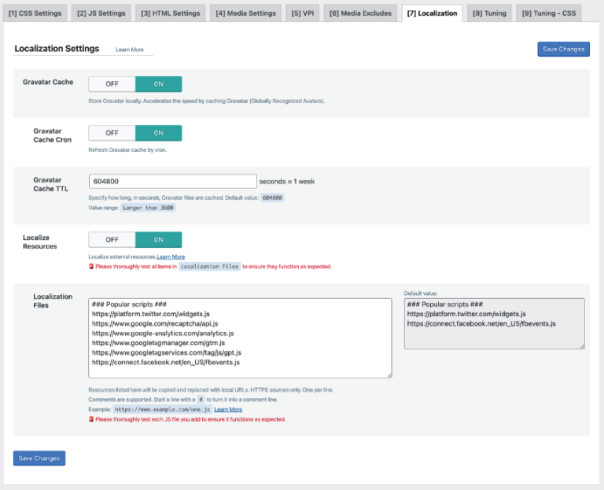Click the example.com/one.js example code
The height and width of the screenshot is (490, 604).
point(163,410)
